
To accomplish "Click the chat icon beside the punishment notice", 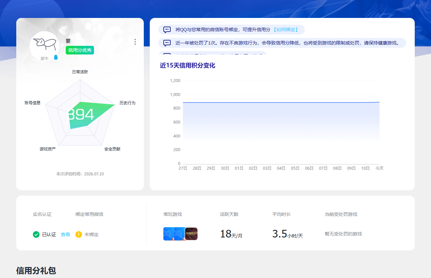I will [167, 43].
